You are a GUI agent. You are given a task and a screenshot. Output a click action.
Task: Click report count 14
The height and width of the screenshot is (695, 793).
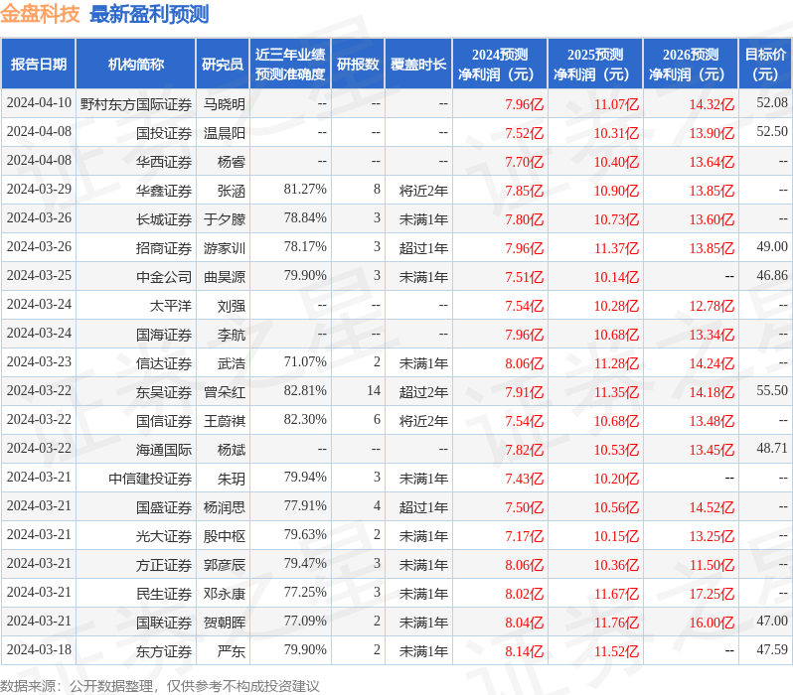click(x=374, y=391)
